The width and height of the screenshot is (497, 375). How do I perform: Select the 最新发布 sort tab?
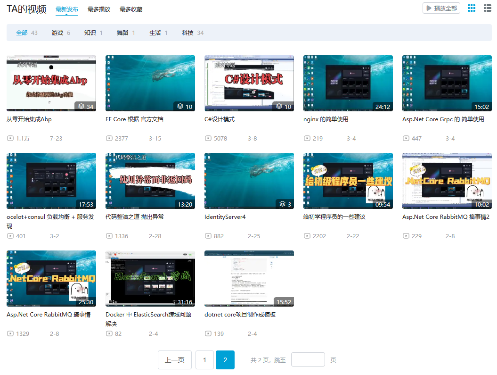pyautogui.click(x=66, y=9)
